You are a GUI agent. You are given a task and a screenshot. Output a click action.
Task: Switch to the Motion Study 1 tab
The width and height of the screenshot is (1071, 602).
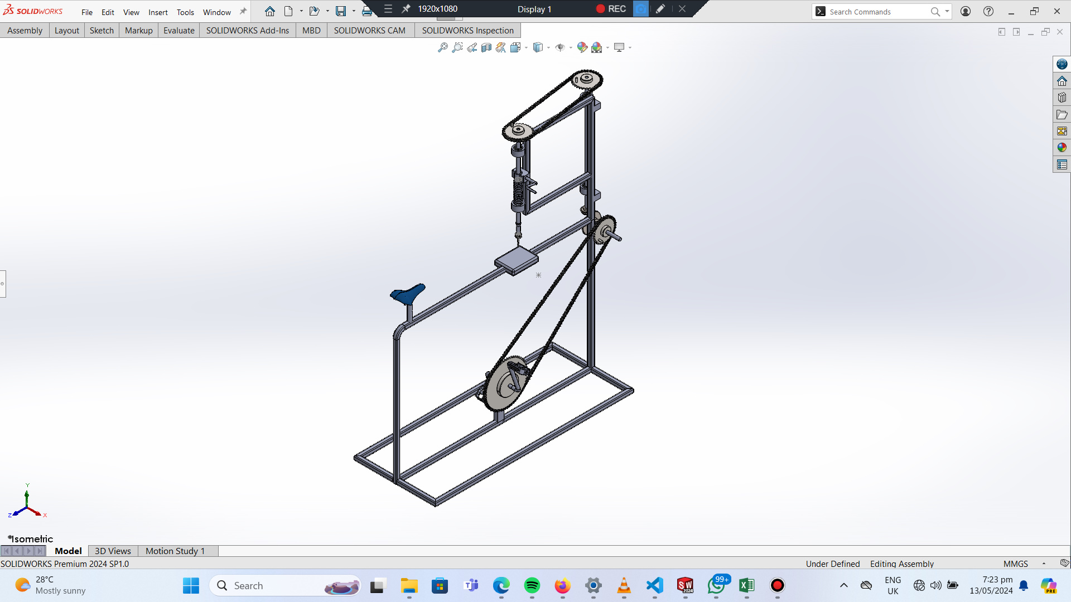point(175,551)
